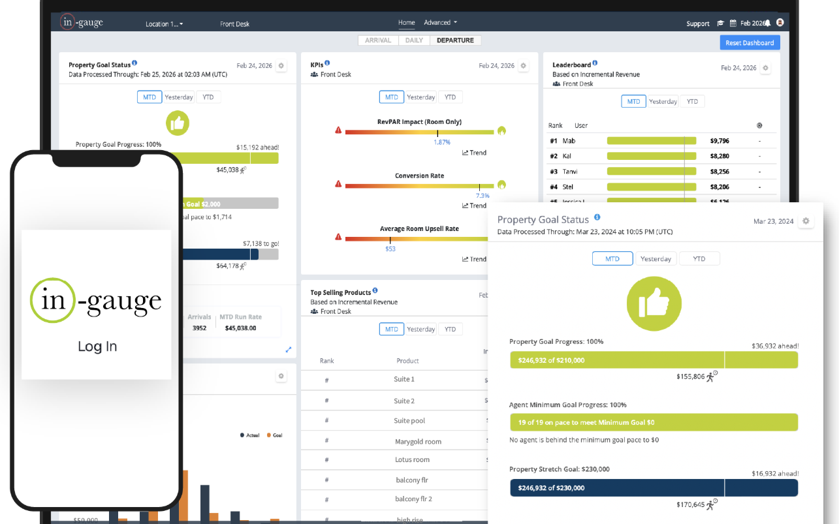The image size is (839, 524).
Task: Click info icon on the Feb 24, 2026 Property Goal Status
Action: coord(135,63)
